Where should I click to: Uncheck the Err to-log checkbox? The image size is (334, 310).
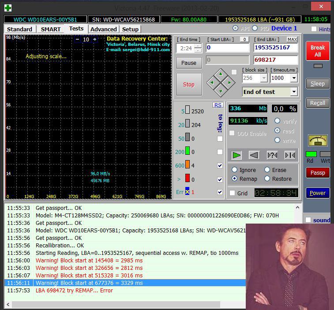tap(220, 192)
